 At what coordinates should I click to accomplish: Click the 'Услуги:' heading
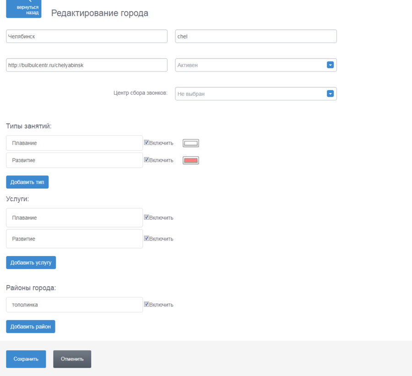tap(17, 199)
